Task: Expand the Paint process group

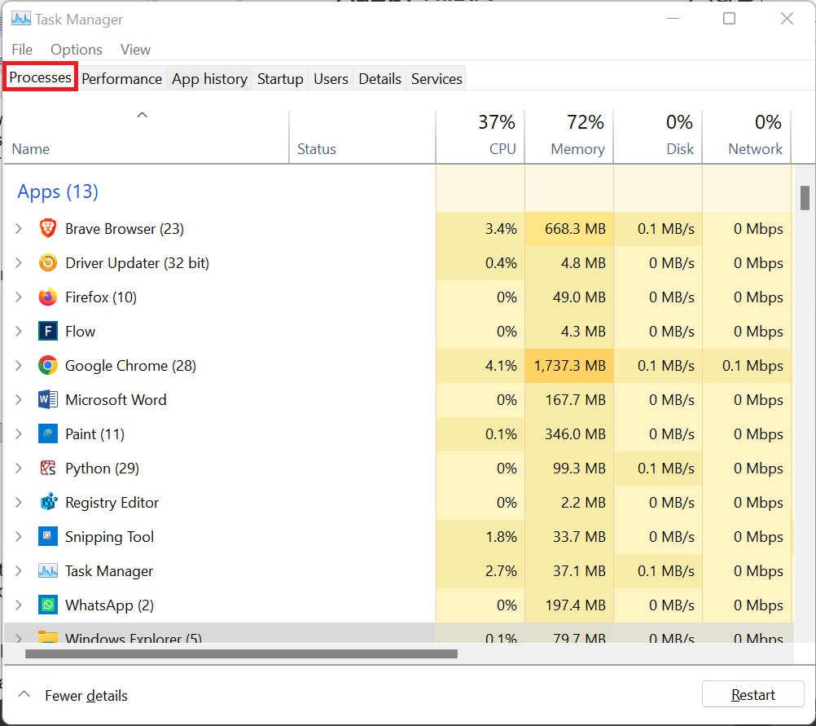Action: tap(19, 433)
